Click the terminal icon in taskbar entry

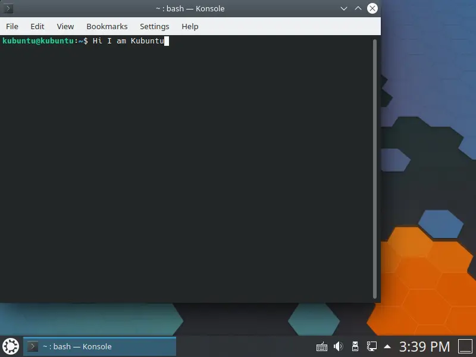(33, 346)
